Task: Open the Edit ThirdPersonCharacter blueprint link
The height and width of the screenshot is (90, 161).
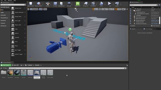Action: [155, 23]
